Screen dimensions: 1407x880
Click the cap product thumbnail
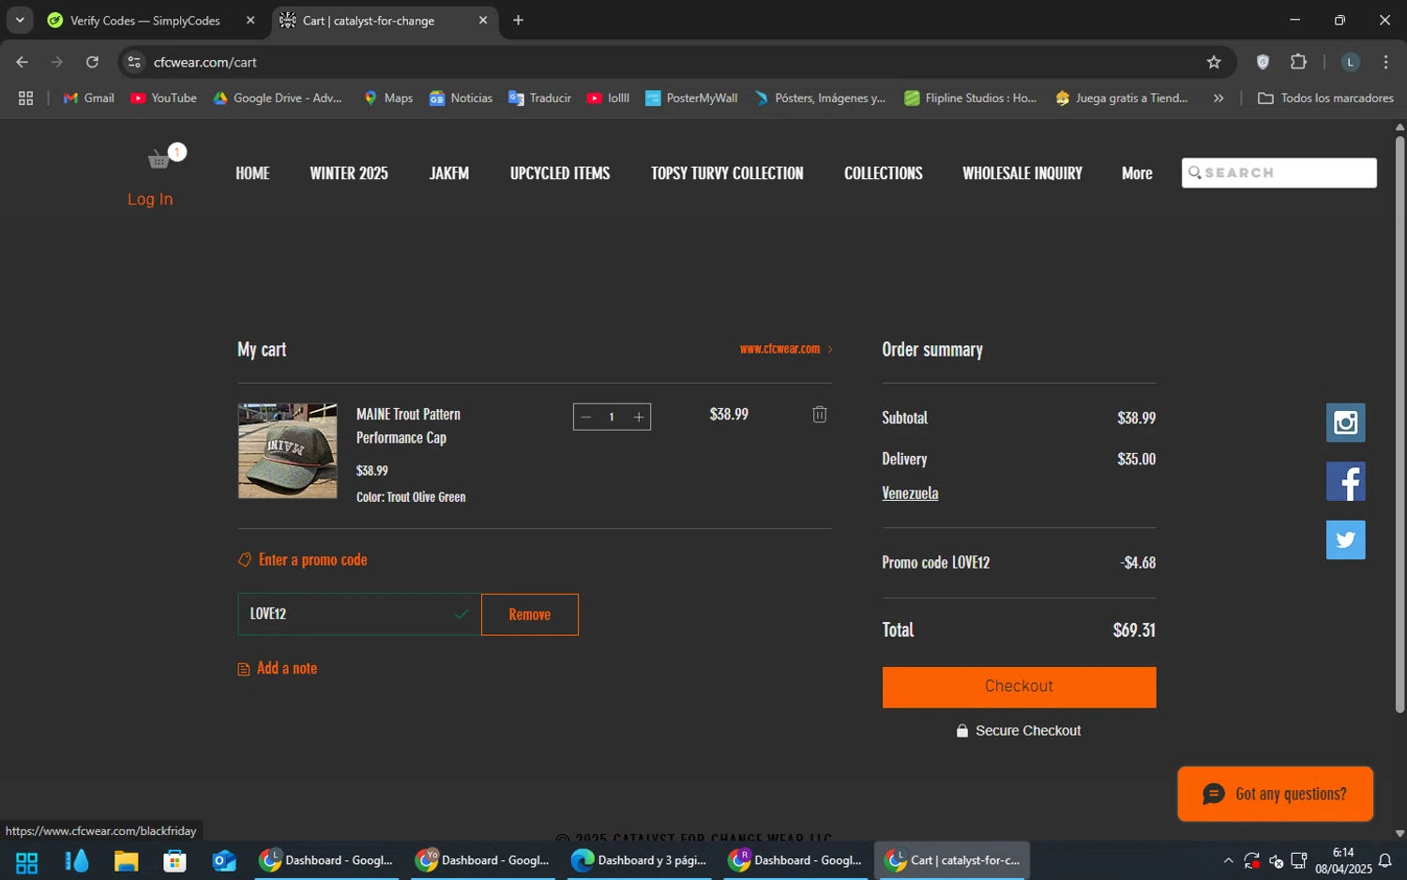point(287,451)
